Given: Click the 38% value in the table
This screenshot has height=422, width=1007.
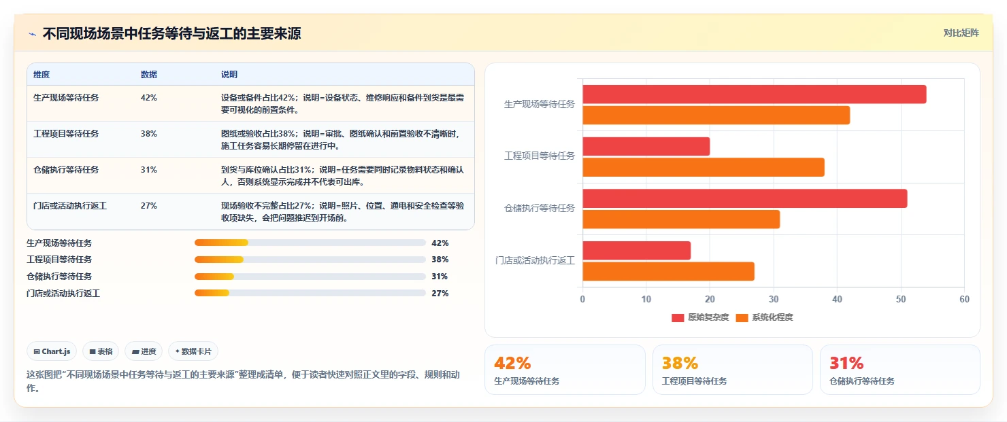Looking at the screenshot, I should pyautogui.click(x=148, y=133).
